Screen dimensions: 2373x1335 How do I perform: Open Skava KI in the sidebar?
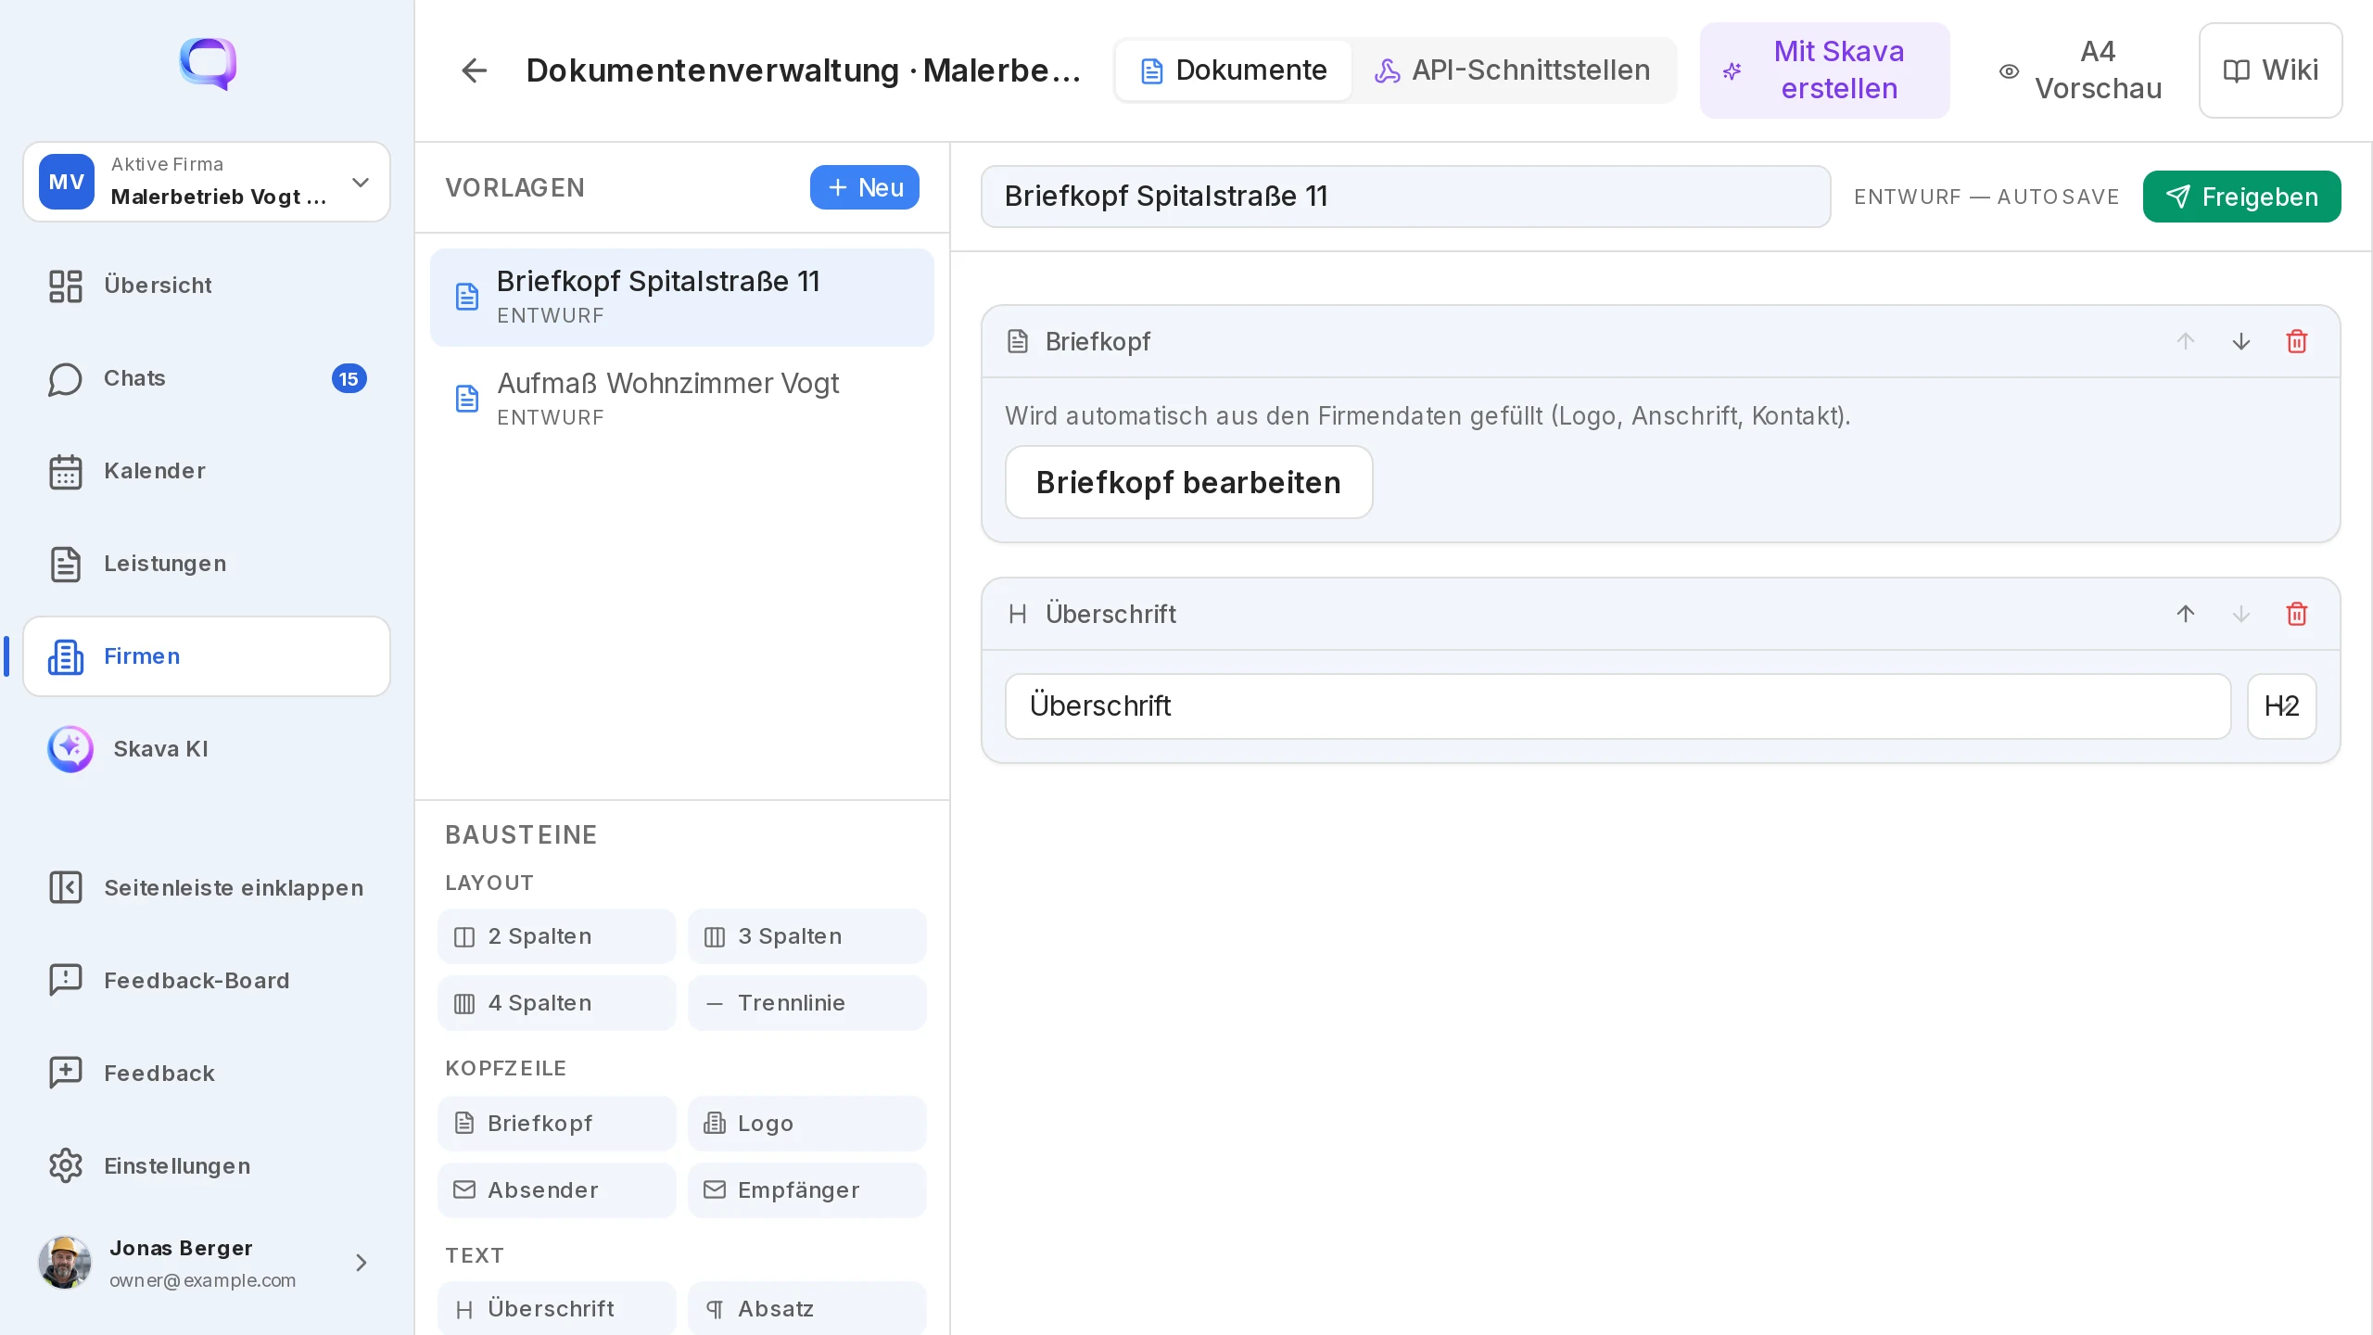[207, 749]
